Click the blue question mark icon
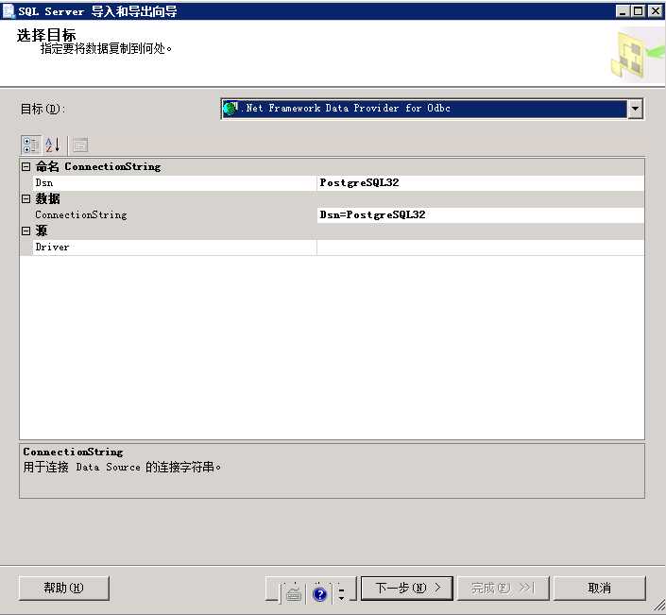Screen dimensions: 666x615 click(x=320, y=594)
